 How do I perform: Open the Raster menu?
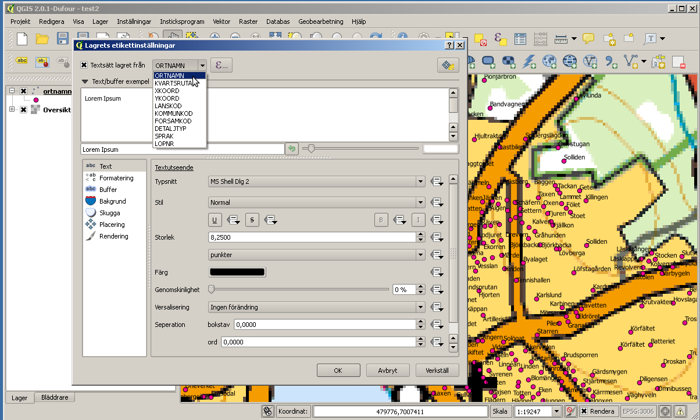(248, 22)
